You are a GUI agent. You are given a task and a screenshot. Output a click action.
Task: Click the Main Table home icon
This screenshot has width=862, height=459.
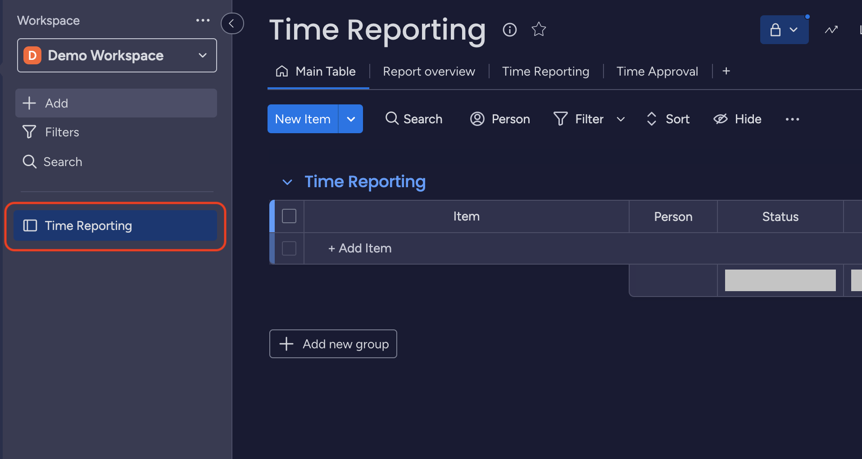pos(282,71)
